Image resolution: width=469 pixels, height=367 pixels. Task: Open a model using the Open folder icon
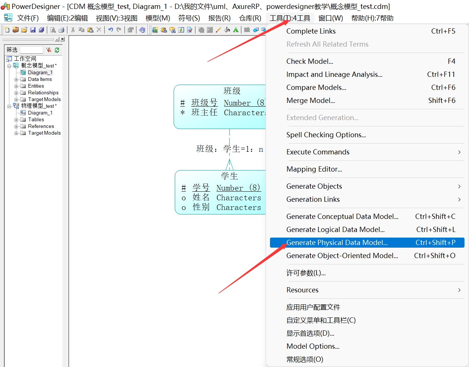click(24, 30)
